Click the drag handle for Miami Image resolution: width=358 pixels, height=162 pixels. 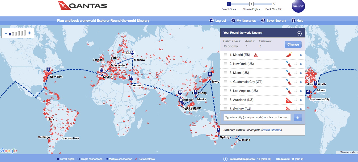pyautogui.click(x=226, y=73)
